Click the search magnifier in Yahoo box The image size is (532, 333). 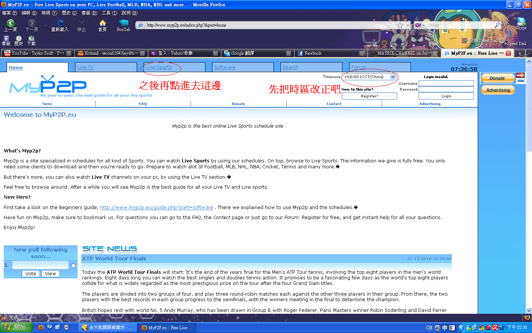pos(498,25)
